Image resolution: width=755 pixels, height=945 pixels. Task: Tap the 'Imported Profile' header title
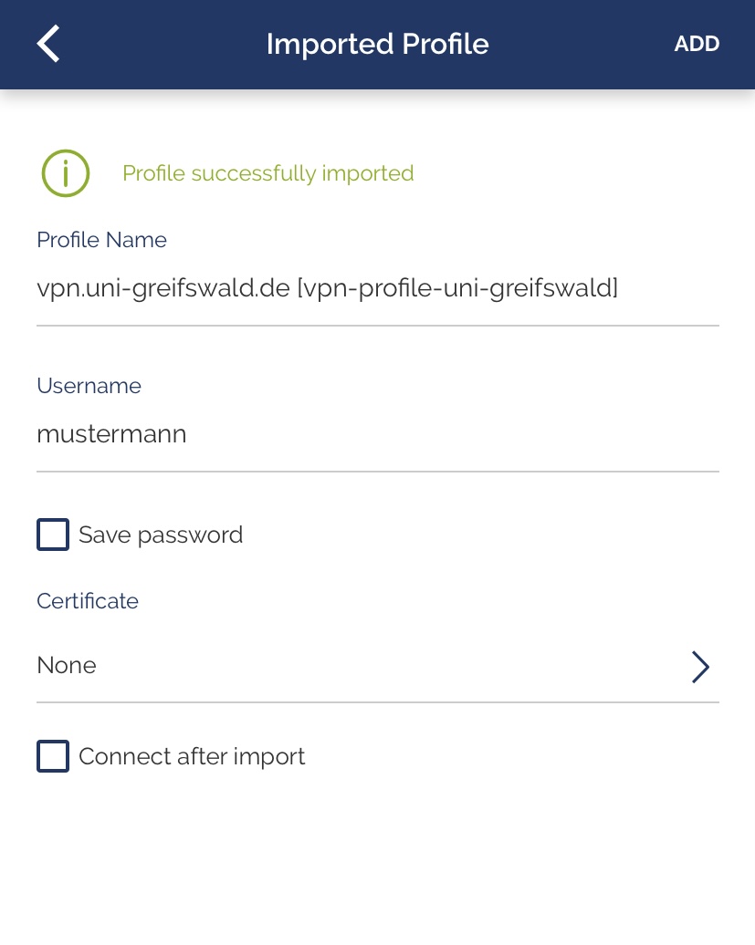click(x=377, y=44)
